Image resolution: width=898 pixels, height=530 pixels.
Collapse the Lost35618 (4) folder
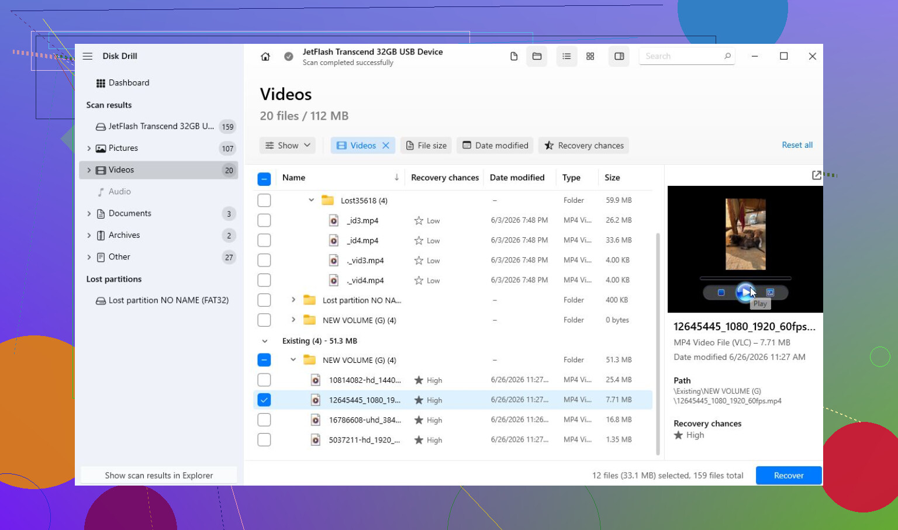311,200
